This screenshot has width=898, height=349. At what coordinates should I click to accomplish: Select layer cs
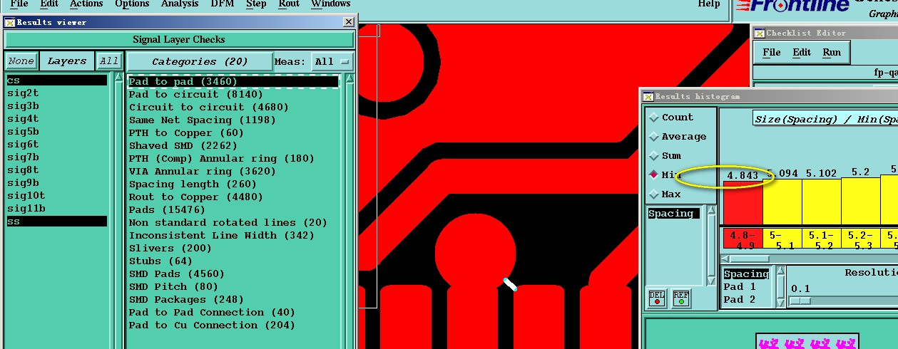tap(56, 80)
